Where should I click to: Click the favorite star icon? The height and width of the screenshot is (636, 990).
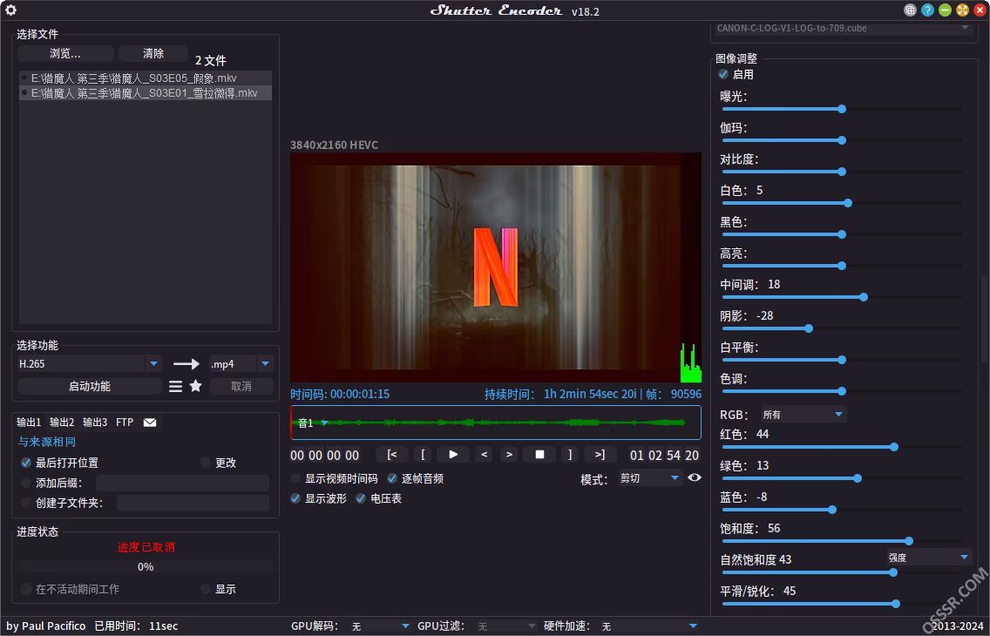[x=196, y=386]
